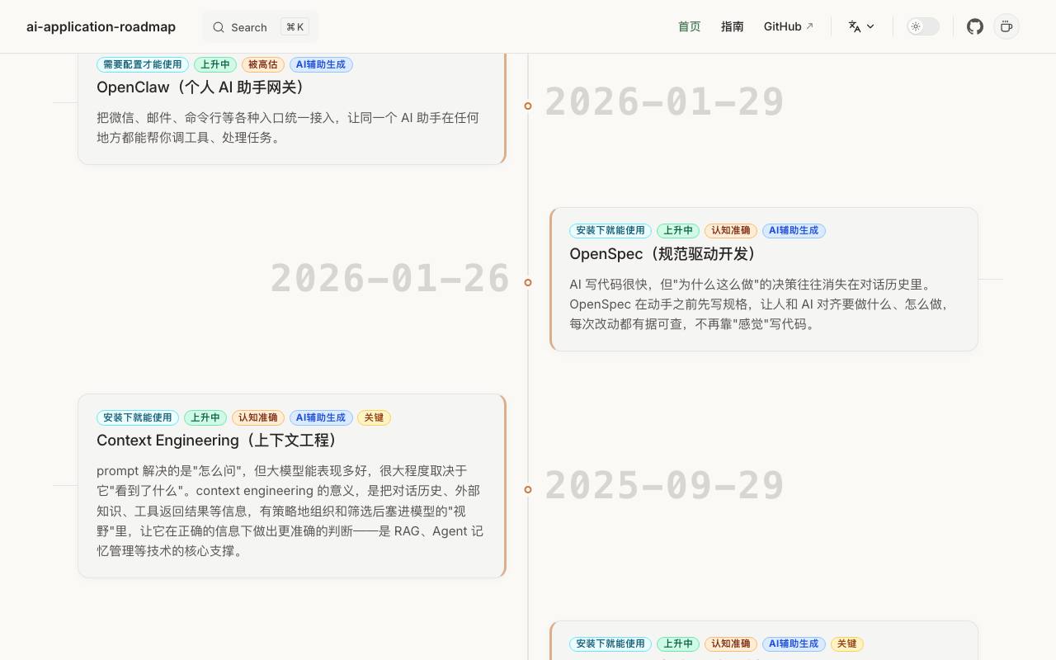Focus the Search box
The width and height of the screenshot is (1056, 660).
[260, 27]
